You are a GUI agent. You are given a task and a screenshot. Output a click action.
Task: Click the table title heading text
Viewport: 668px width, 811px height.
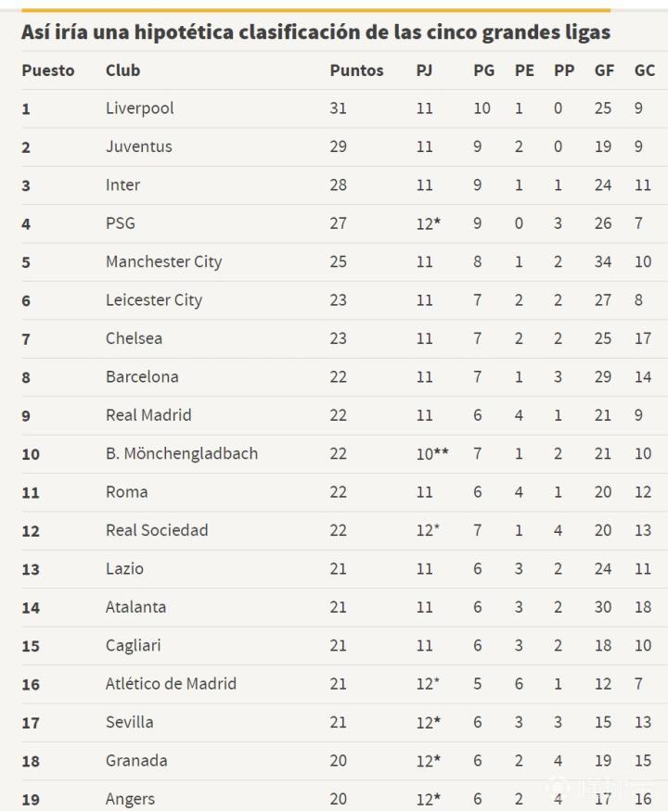315,32
